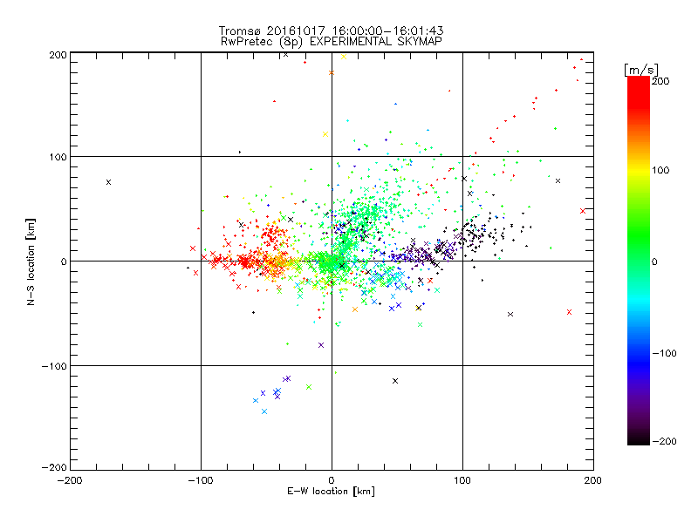
Task: Click the title line 'Tromsø 20161017 16:00:00-16:01:43'
Action: [x=332, y=31]
